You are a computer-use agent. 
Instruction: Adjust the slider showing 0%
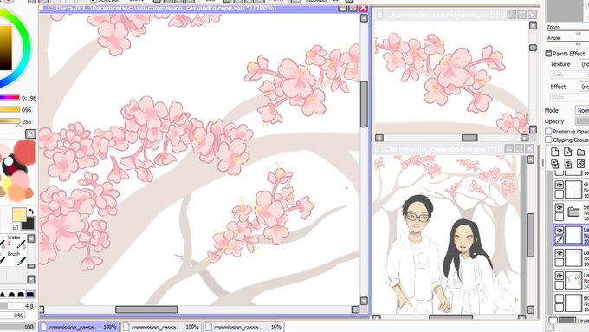12,316
